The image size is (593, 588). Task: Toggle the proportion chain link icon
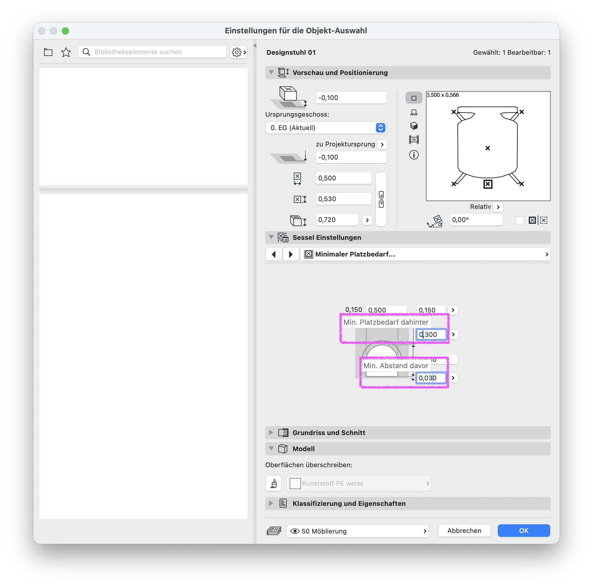(381, 199)
